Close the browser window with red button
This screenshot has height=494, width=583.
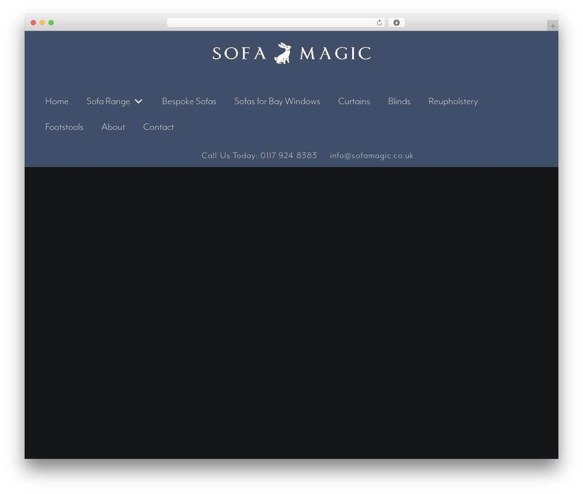[33, 23]
